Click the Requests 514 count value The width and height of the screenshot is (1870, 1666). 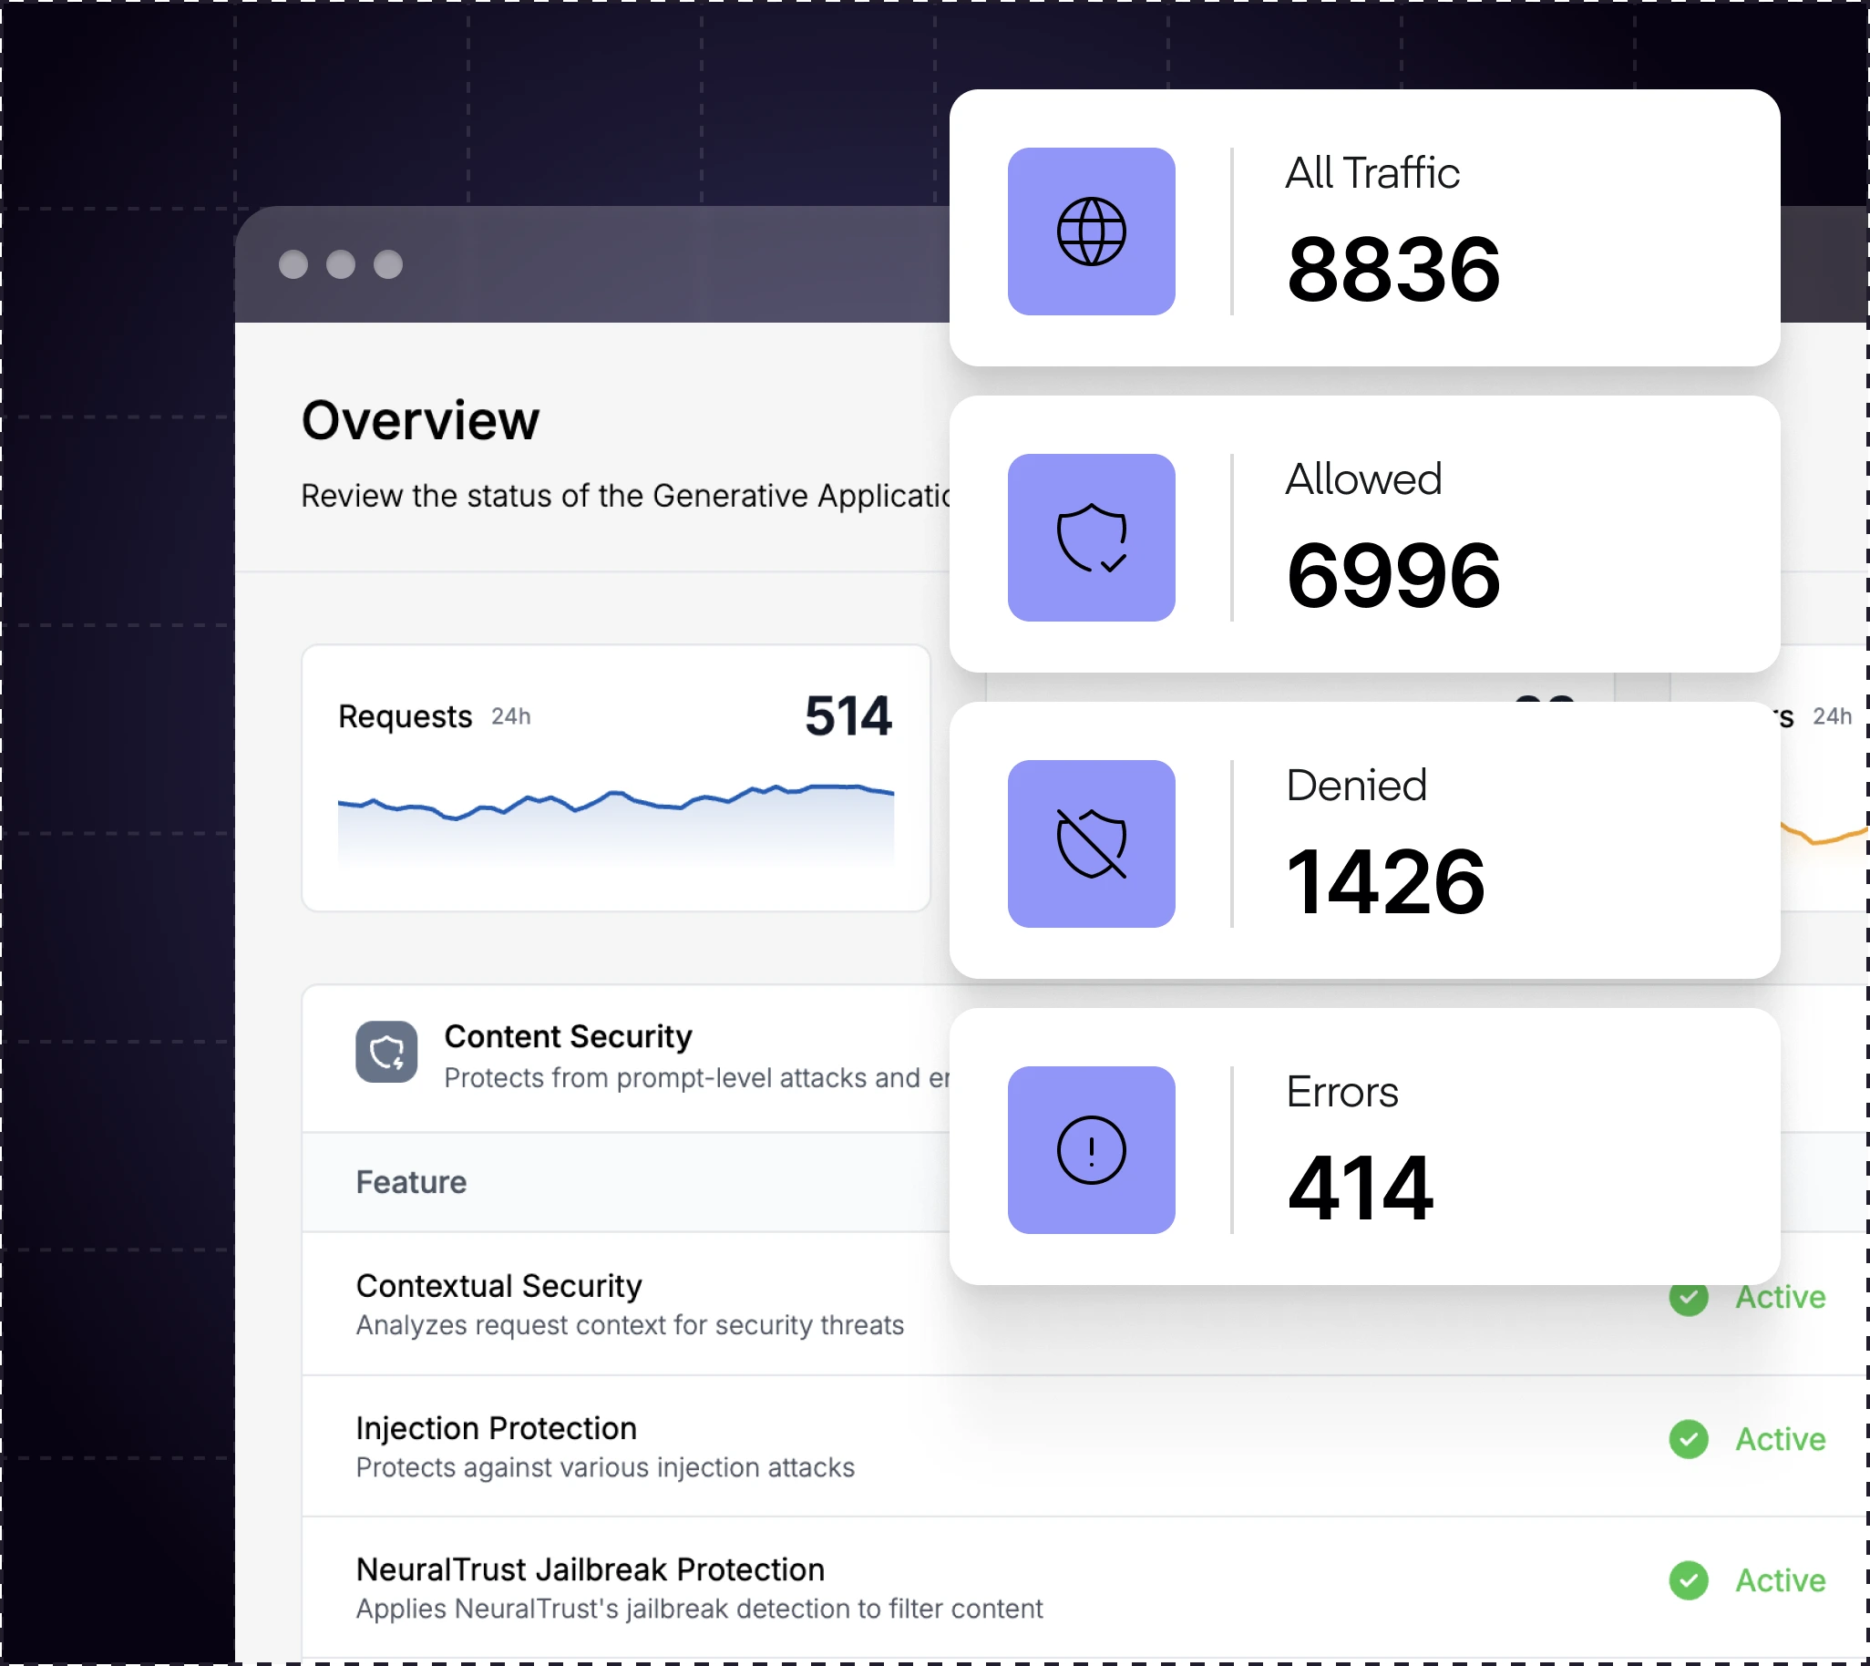click(x=848, y=716)
